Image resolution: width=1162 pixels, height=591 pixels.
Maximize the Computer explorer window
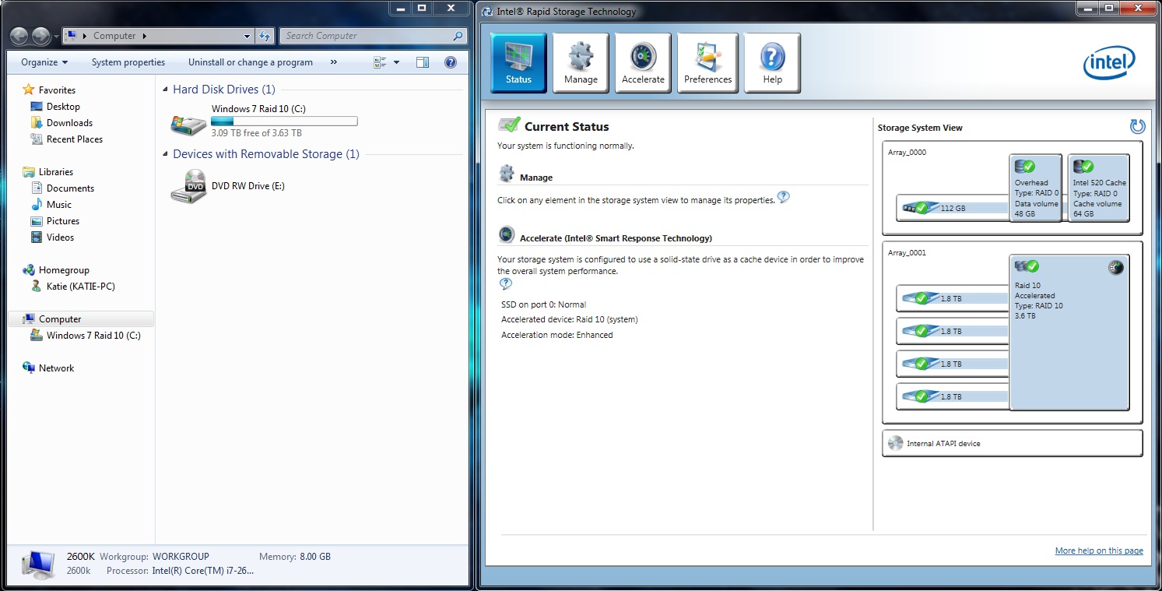point(422,8)
